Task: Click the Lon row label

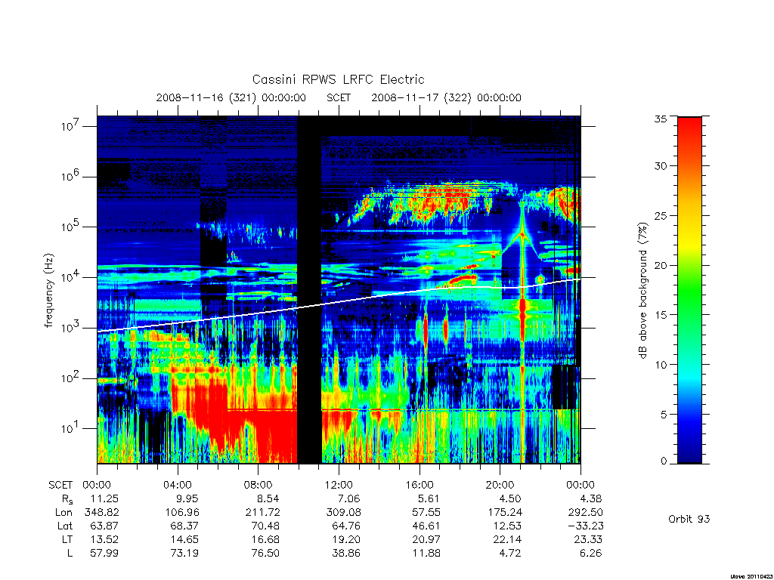Action: coord(63,513)
